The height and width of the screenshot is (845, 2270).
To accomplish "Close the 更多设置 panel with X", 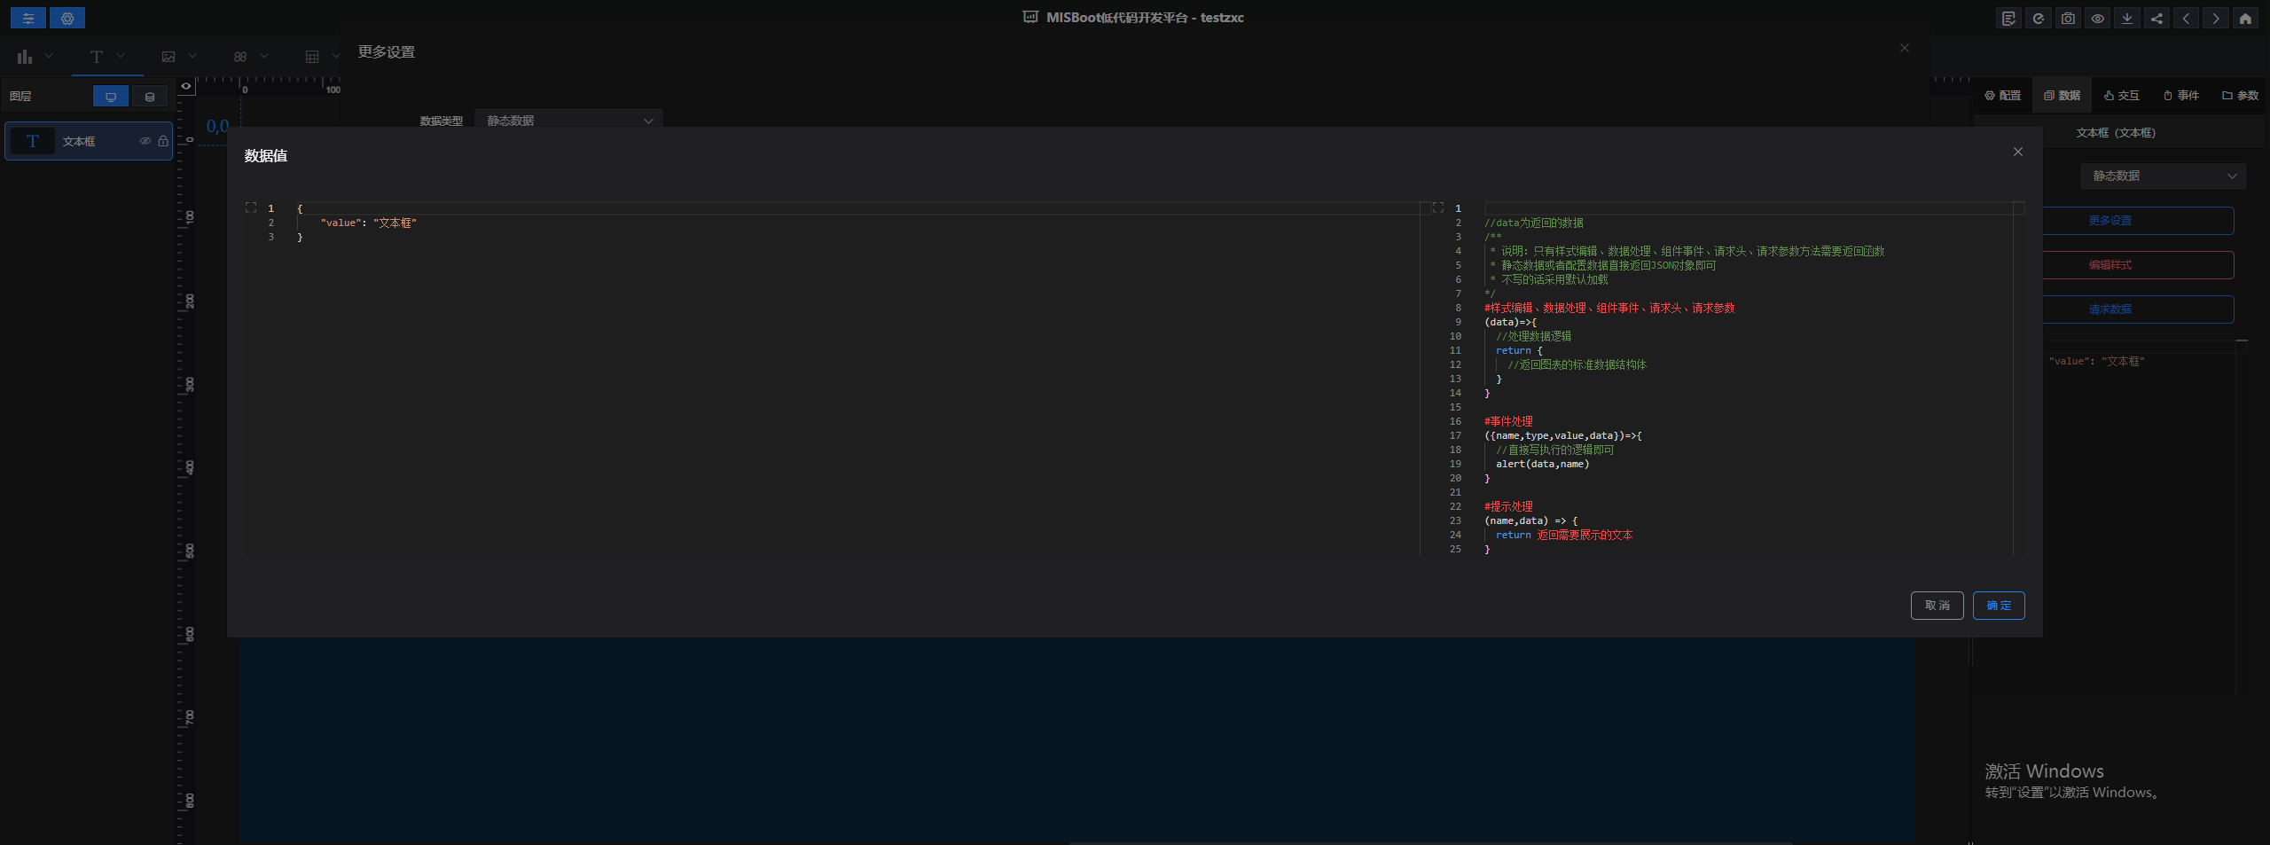I will pyautogui.click(x=1905, y=48).
